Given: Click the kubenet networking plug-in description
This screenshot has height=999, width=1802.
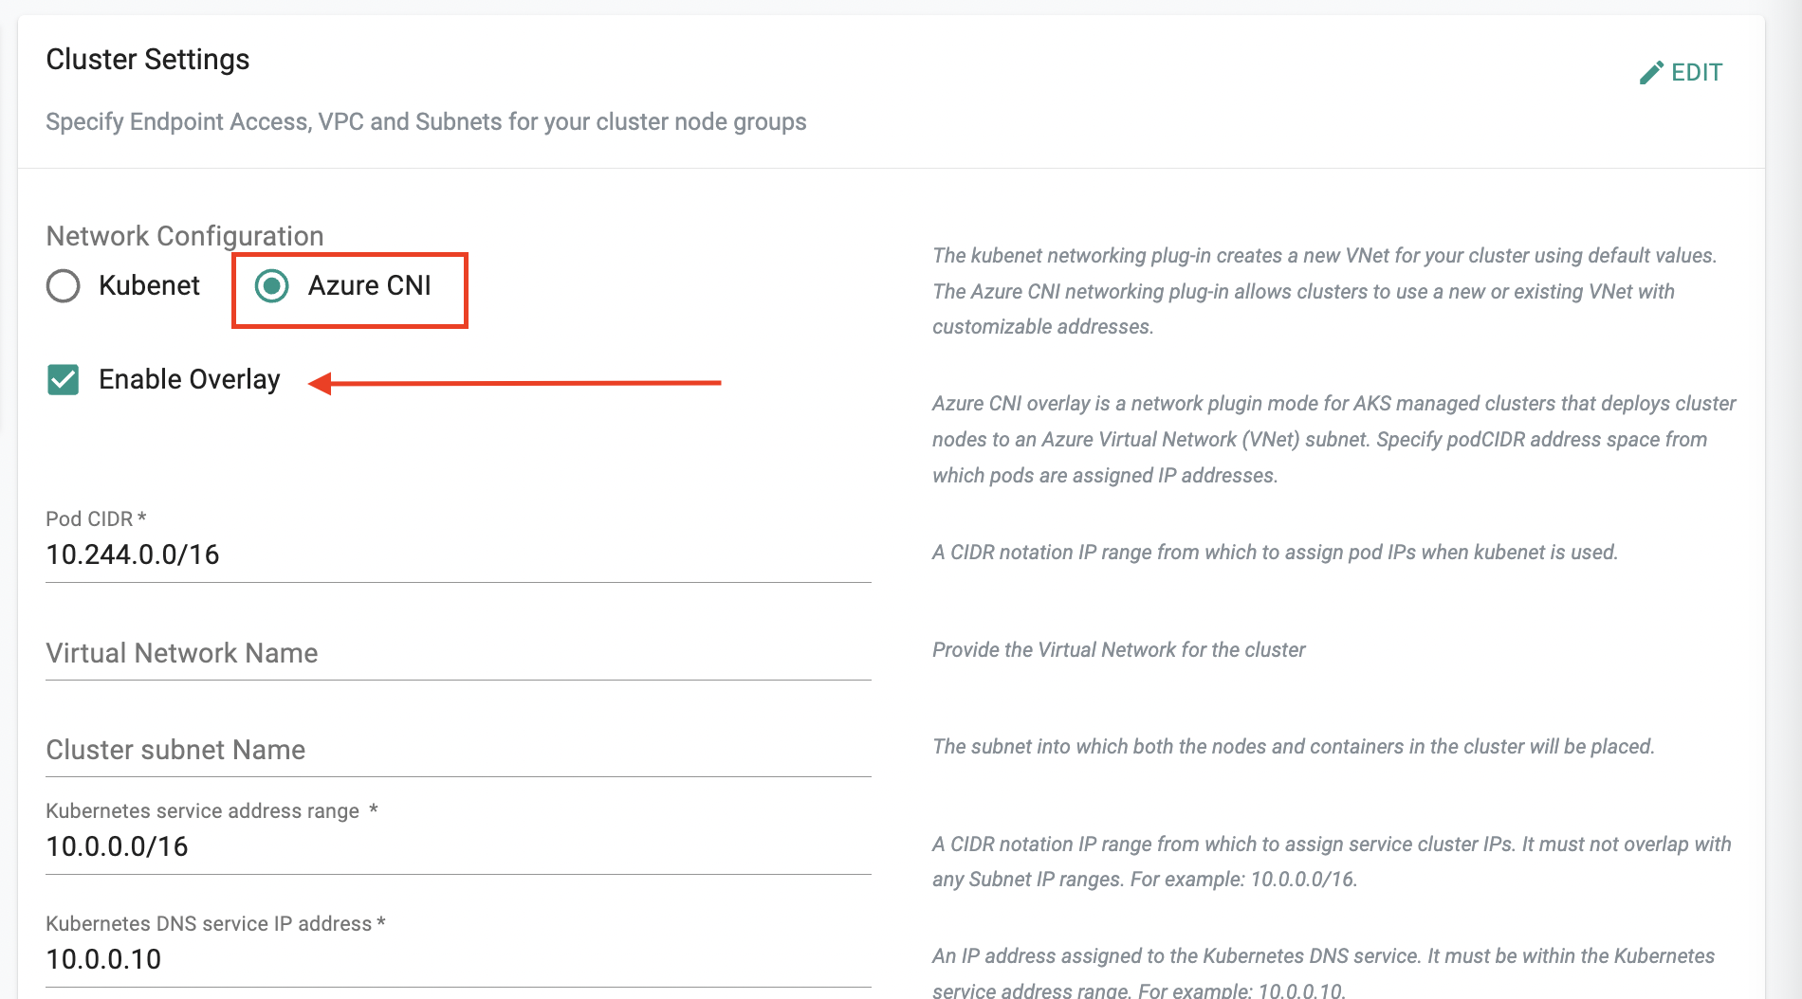Looking at the screenshot, I should pos(1325,291).
